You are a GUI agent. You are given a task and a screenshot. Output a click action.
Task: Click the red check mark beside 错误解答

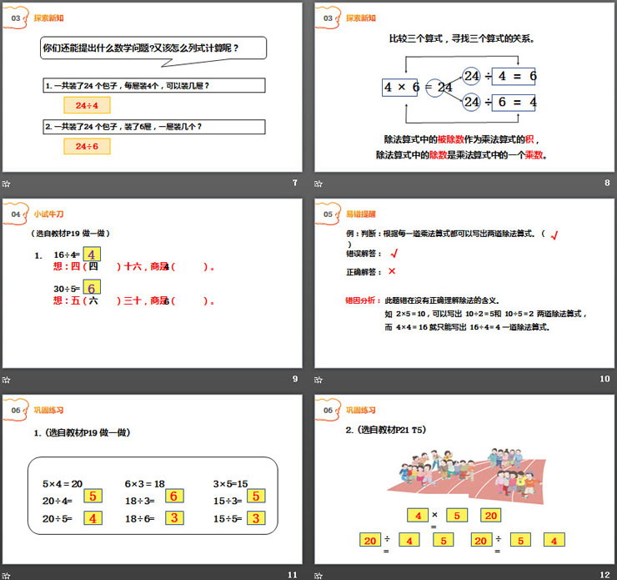click(x=394, y=253)
